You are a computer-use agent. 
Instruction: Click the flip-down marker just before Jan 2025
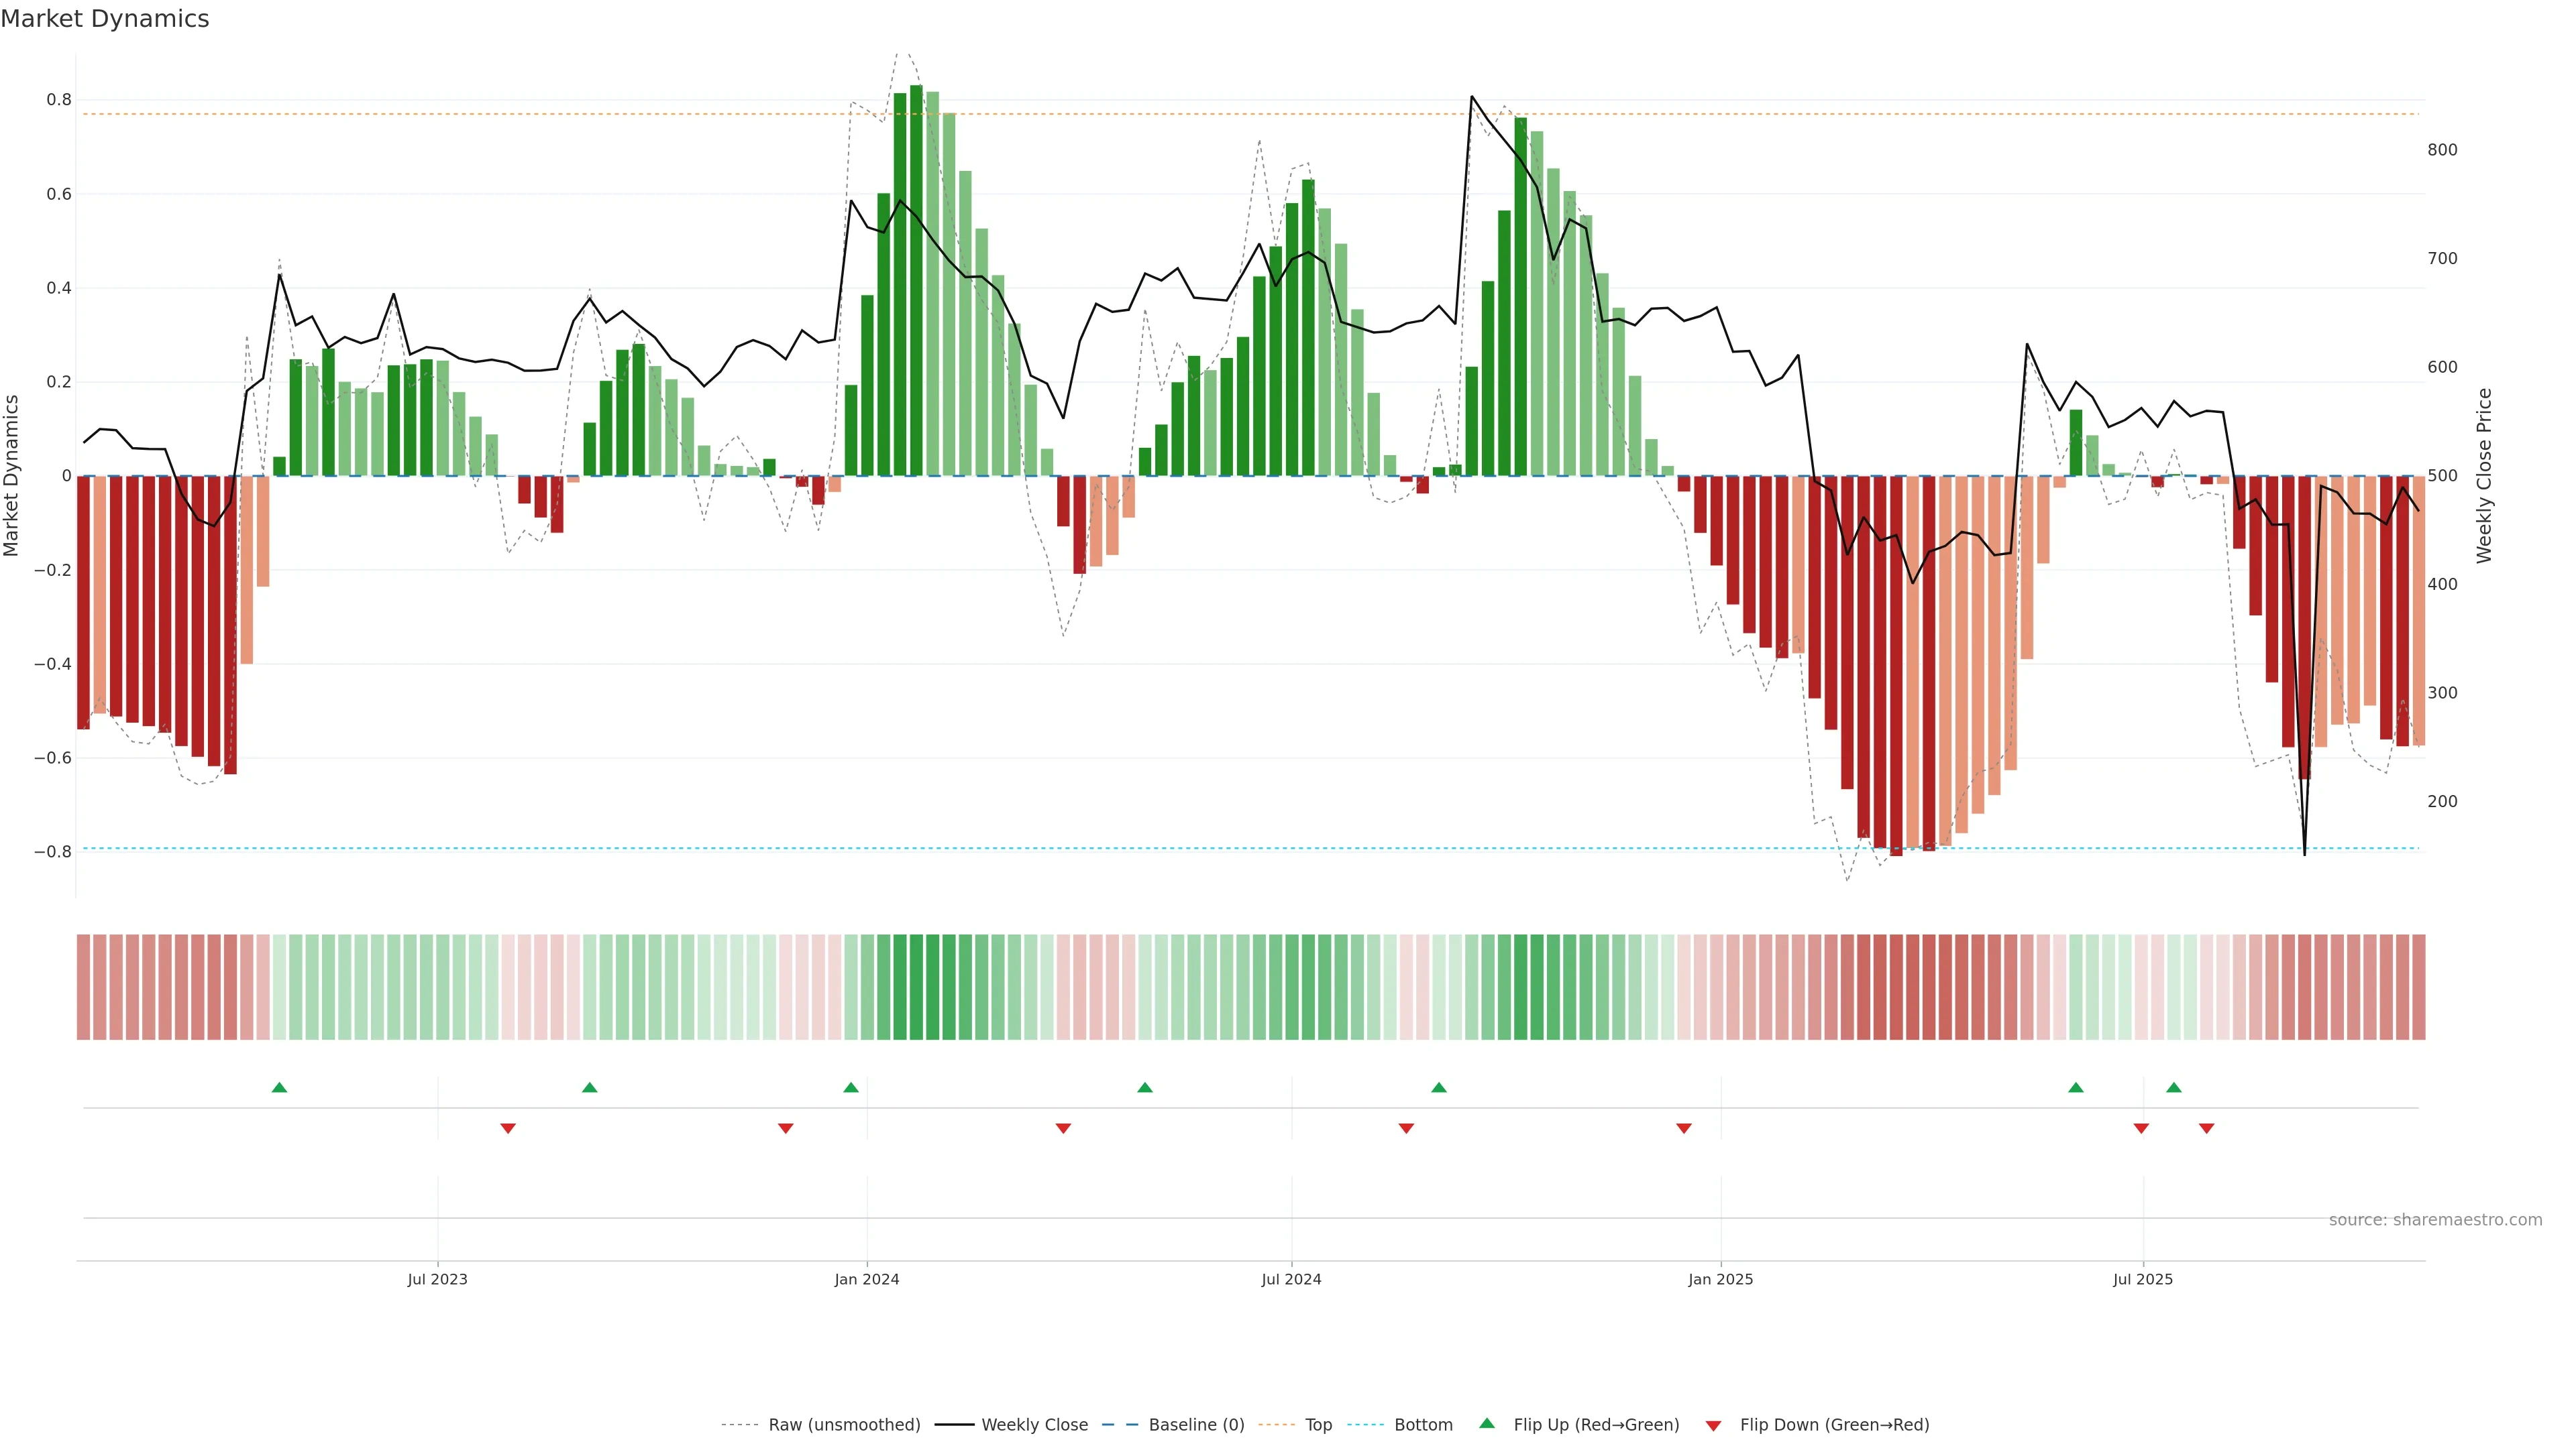[x=1684, y=1128]
